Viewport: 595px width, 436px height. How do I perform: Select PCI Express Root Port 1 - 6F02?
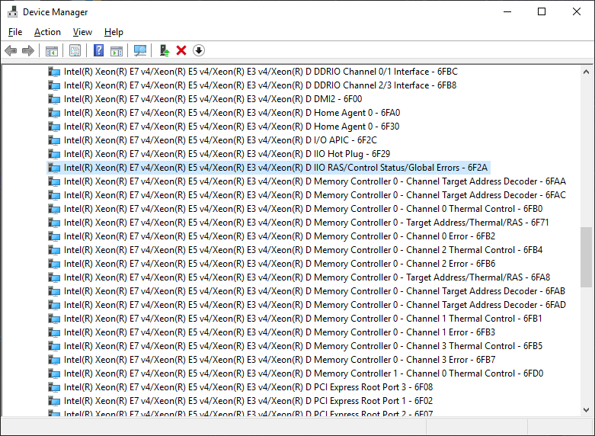[248, 401]
